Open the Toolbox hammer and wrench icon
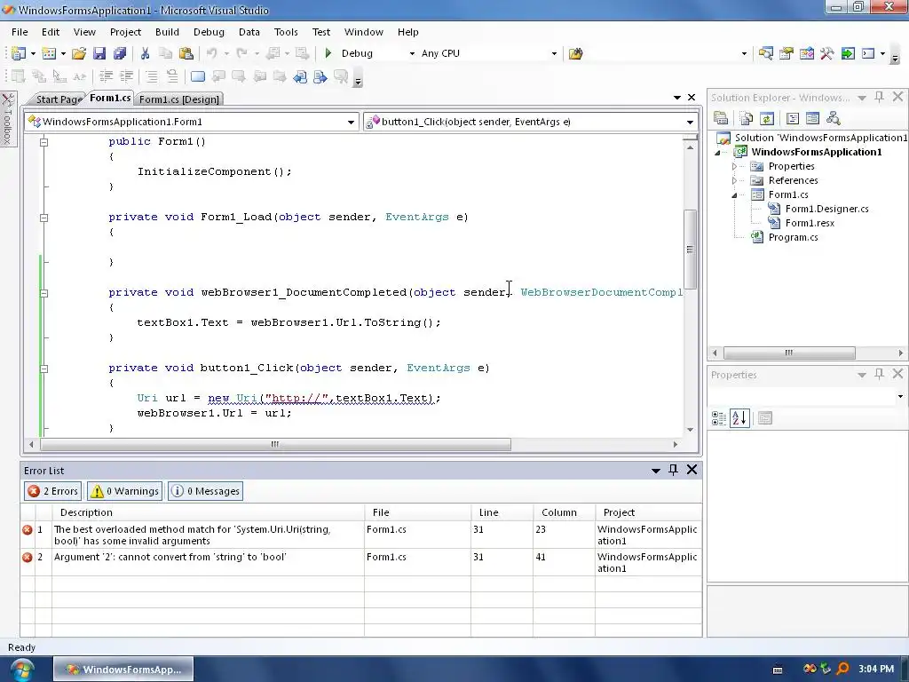909x682 pixels. click(x=827, y=53)
